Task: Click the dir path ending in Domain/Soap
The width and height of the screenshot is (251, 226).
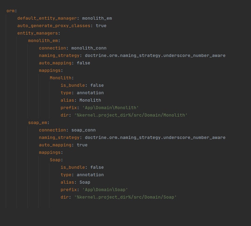Action: tap(125, 197)
